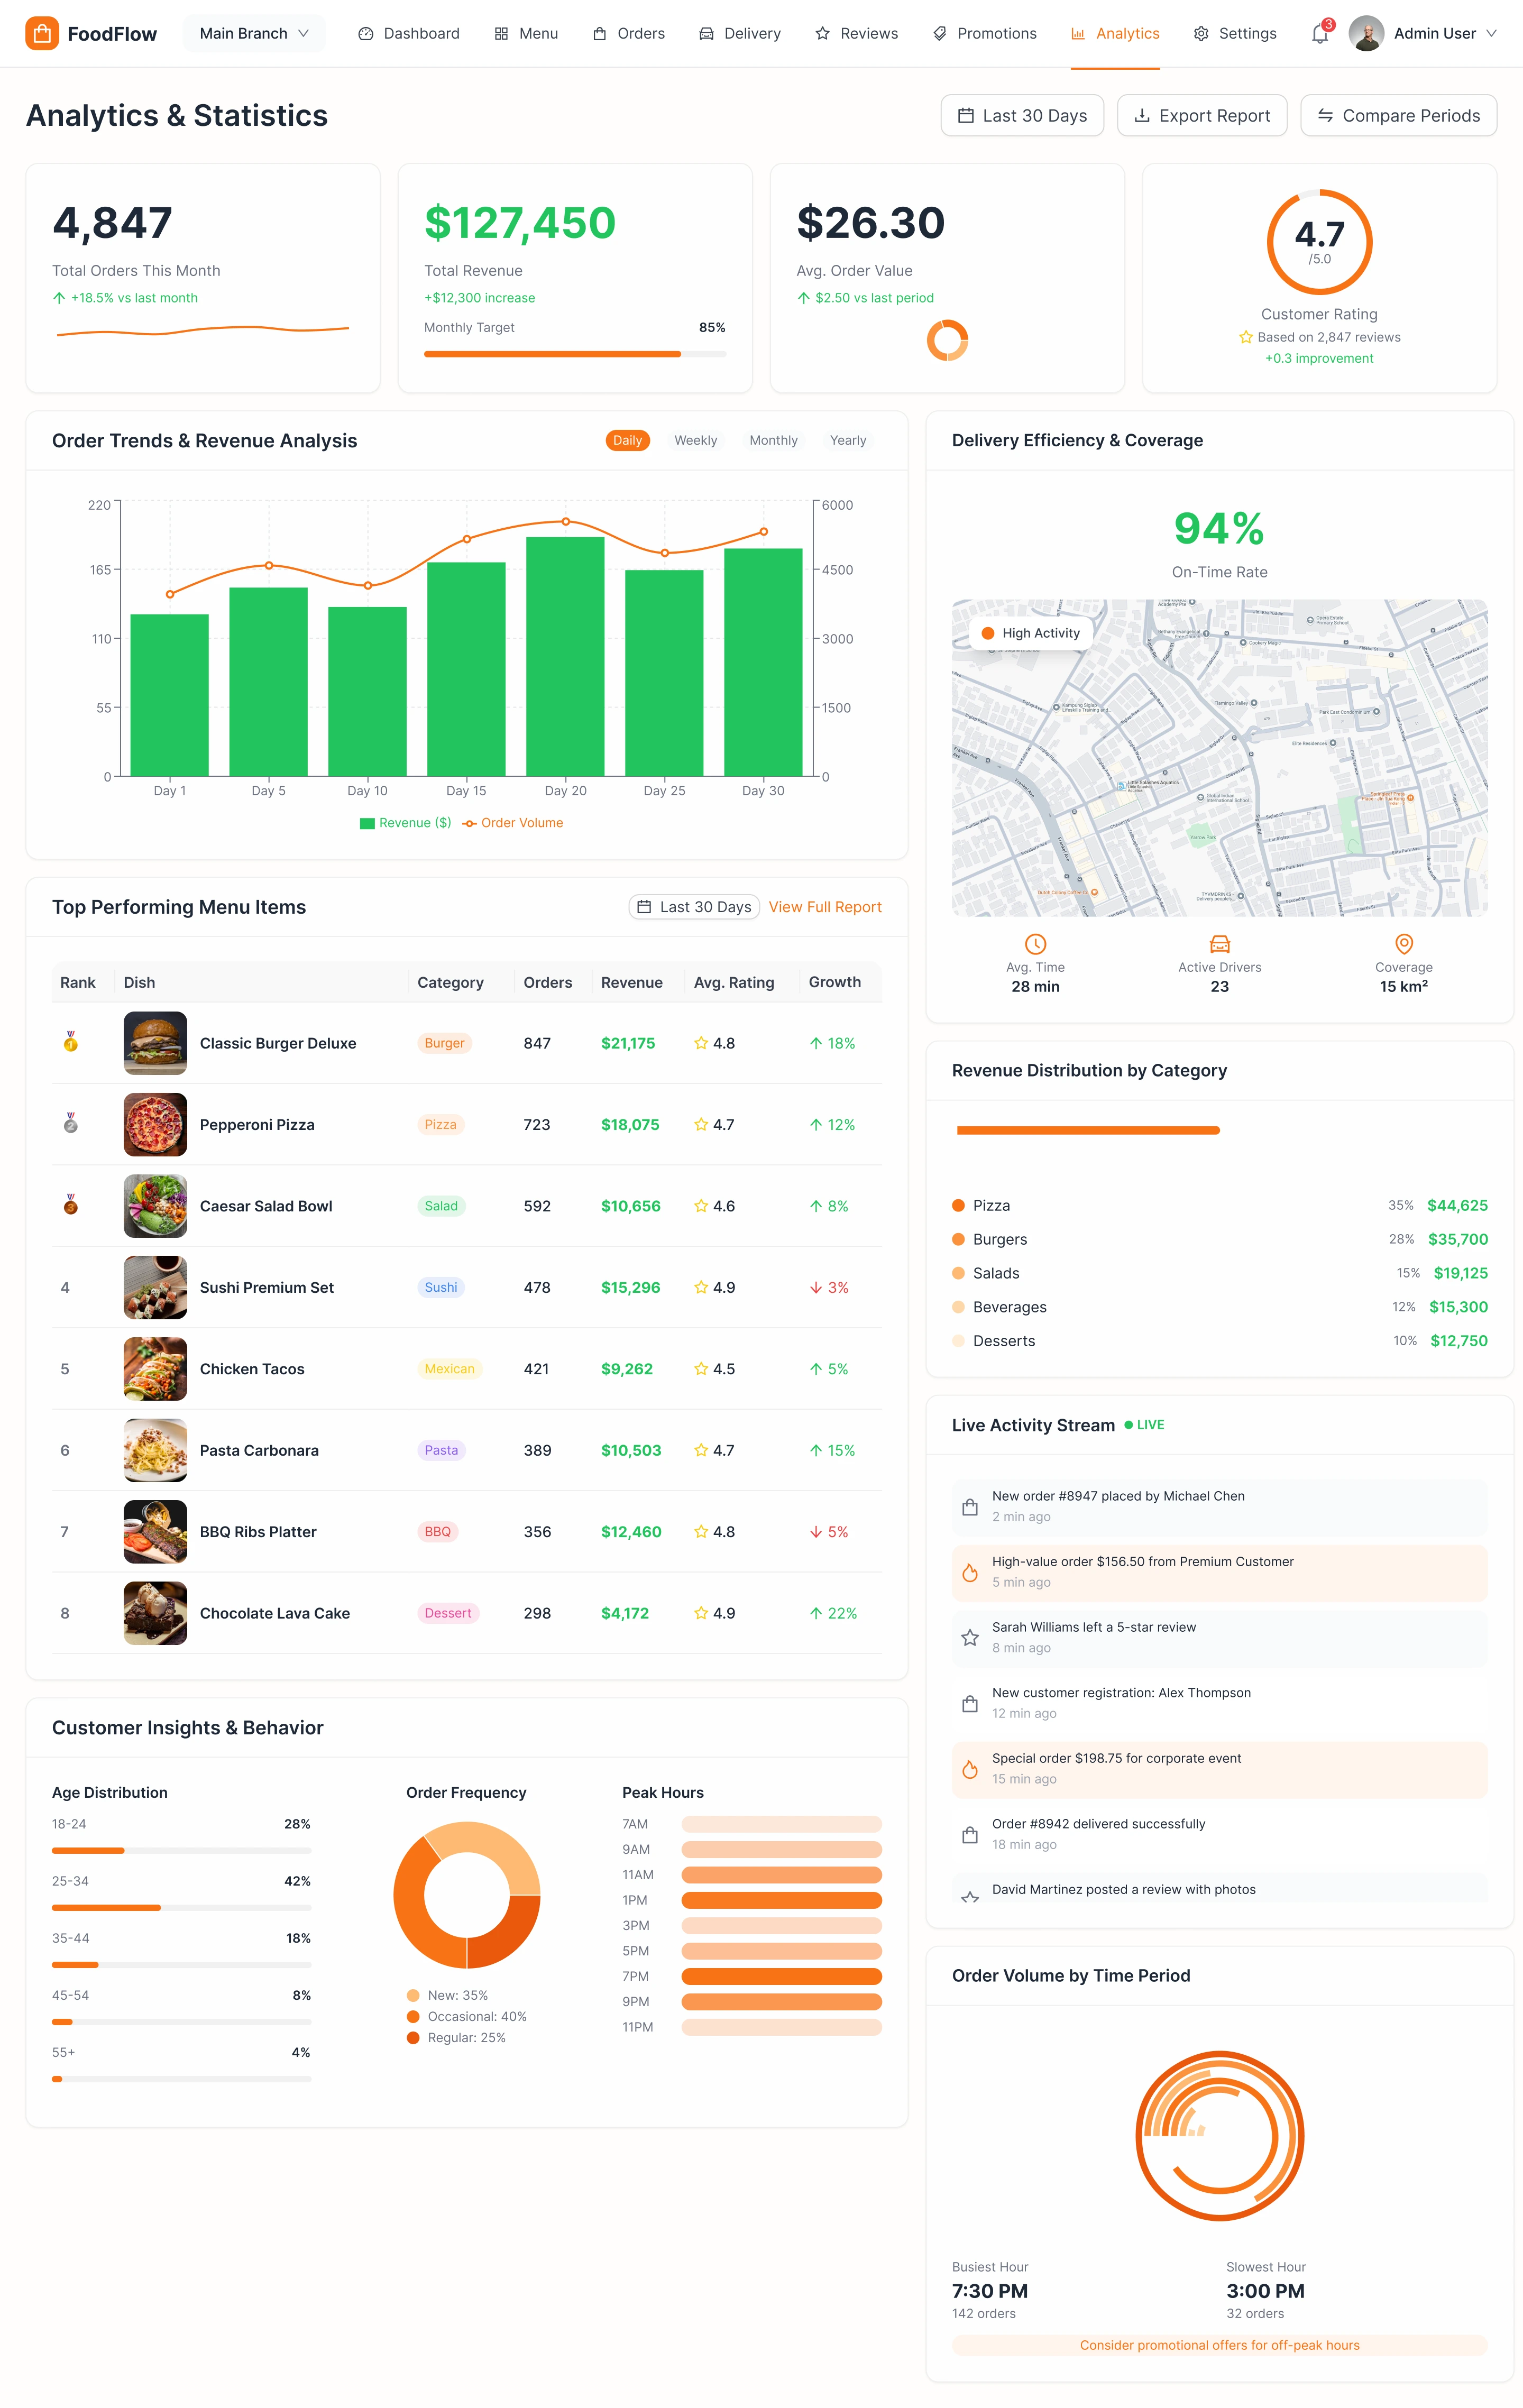Open the notifications bell icon
The width and height of the screenshot is (1523, 2408).
(x=1319, y=34)
